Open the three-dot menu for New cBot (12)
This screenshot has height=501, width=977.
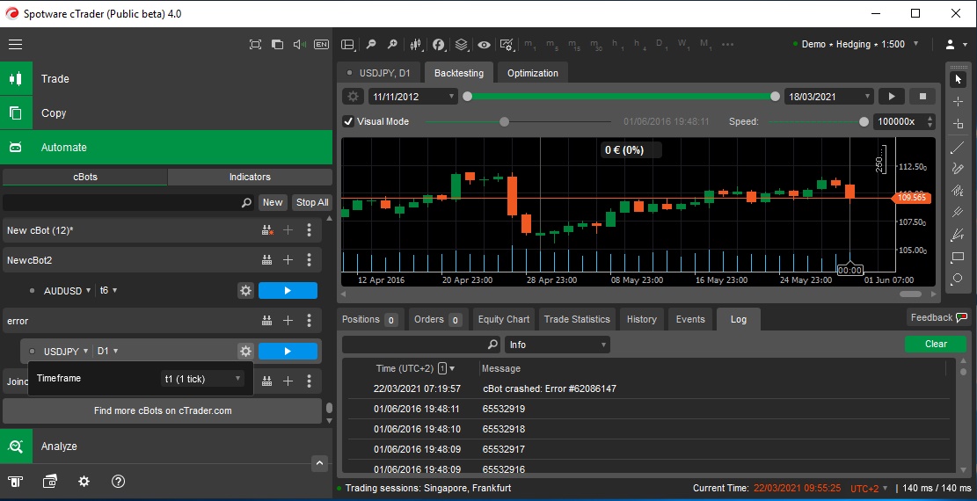[309, 230]
